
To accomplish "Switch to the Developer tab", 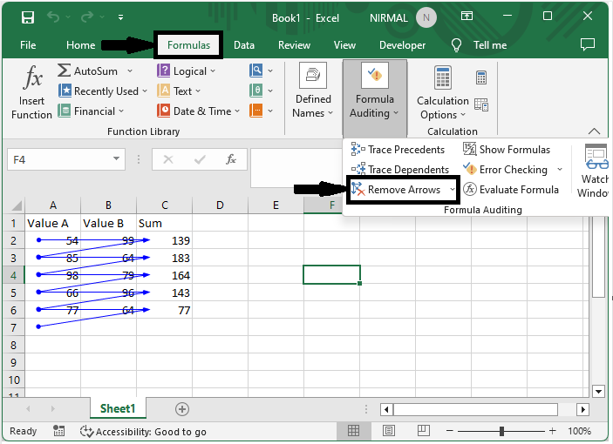I will tap(402, 45).
